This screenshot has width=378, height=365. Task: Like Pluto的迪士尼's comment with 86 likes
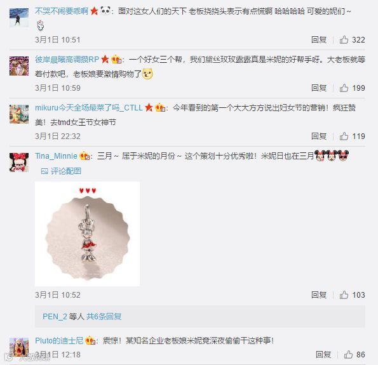click(348, 354)
